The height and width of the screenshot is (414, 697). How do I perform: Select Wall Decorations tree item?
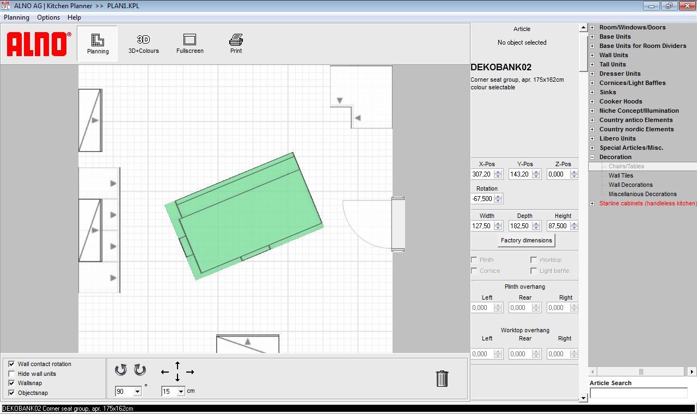[631, 185]
